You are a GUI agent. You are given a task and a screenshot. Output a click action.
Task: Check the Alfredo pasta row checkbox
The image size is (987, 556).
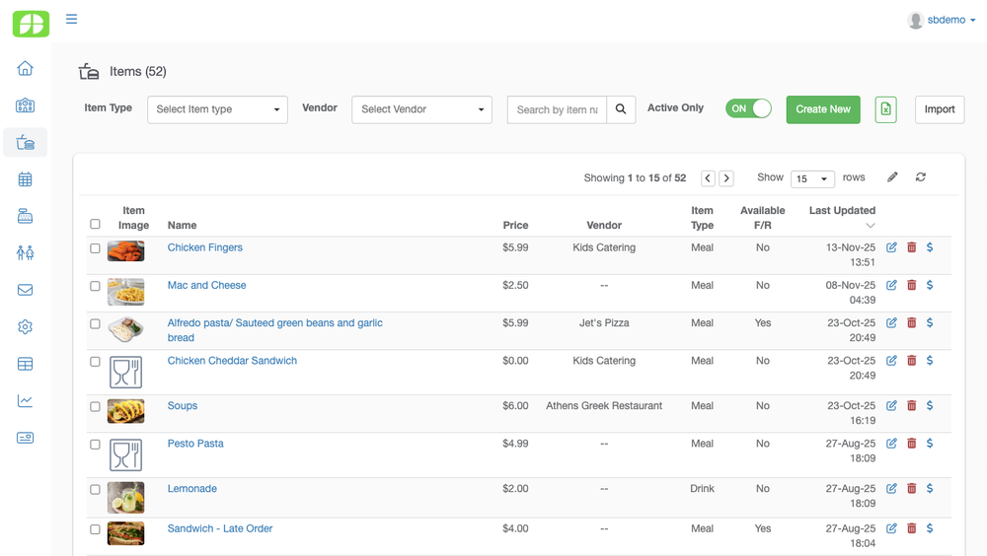[95, 324]
